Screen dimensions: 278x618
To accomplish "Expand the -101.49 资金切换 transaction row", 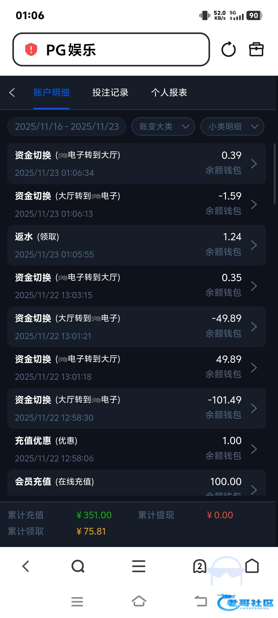I will click(137, 408).
